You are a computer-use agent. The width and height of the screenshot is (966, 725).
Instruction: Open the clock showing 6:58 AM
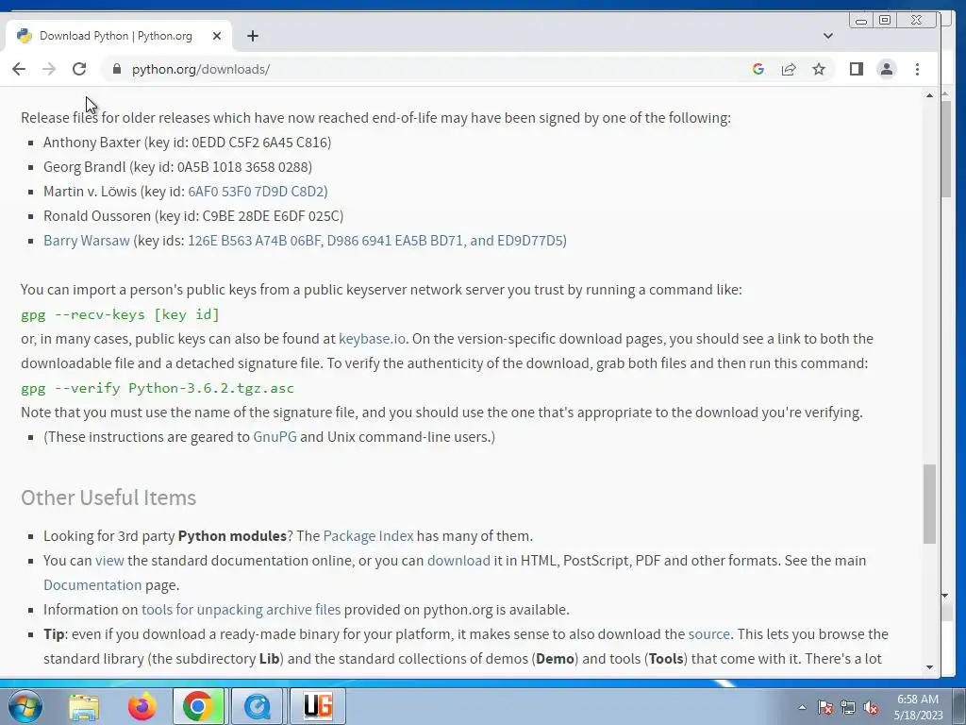click(918, 707)
